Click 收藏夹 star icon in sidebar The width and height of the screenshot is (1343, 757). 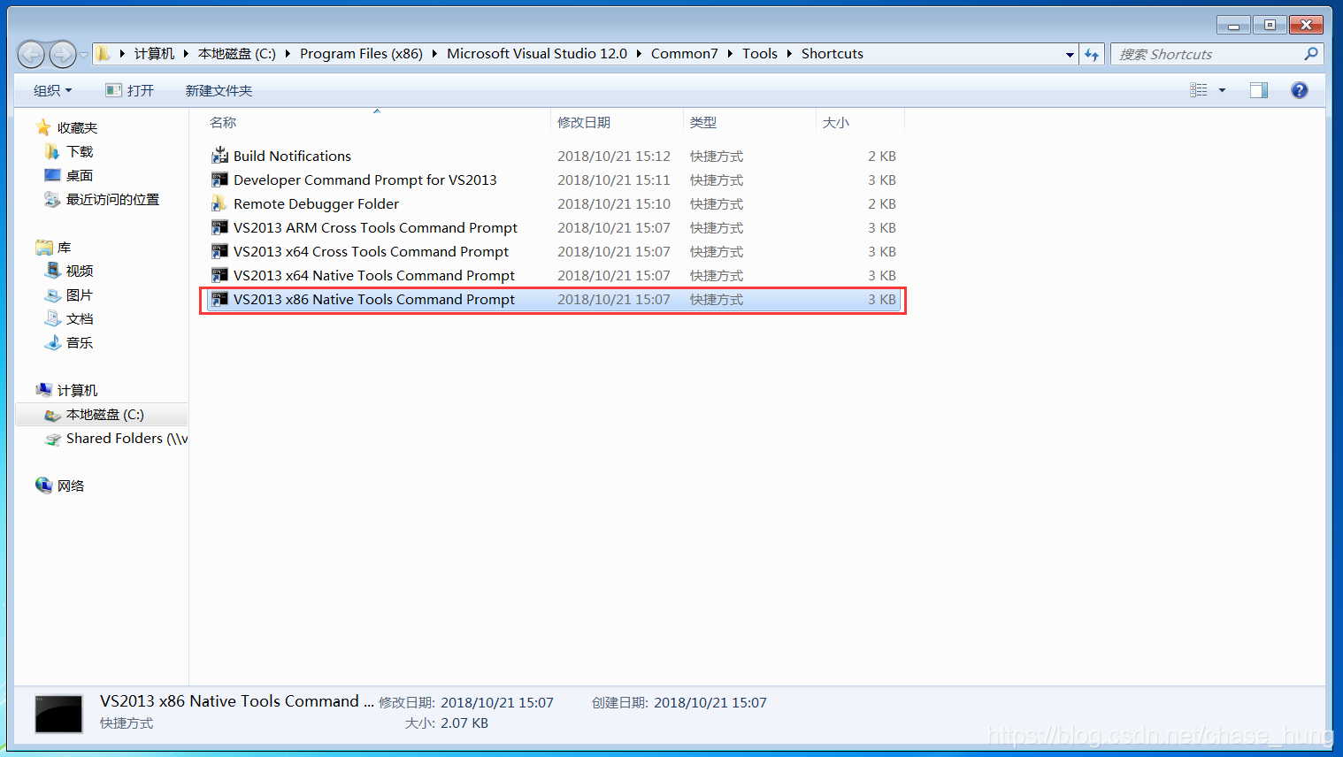click(x=43, y=127)
